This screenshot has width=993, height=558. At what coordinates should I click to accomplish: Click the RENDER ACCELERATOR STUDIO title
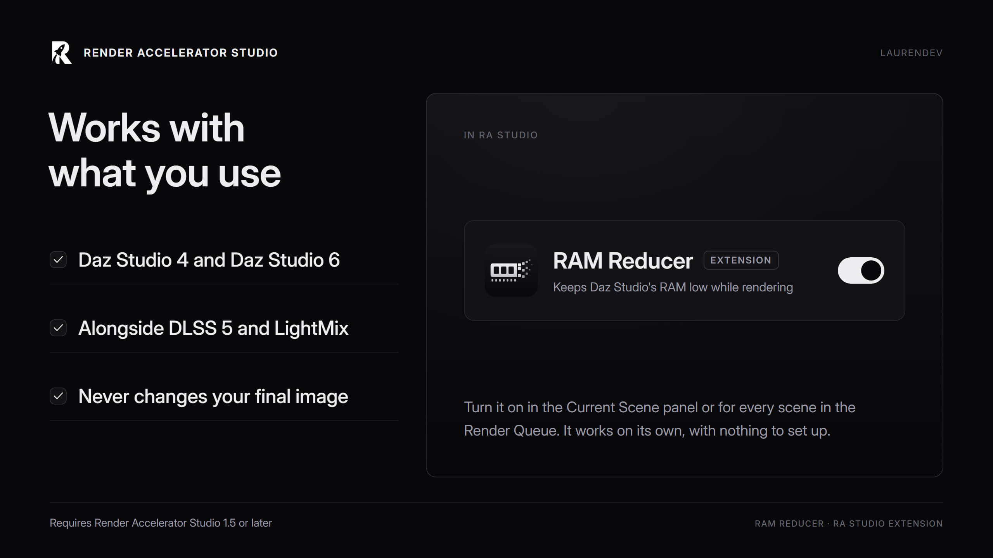tap(181, 53)
